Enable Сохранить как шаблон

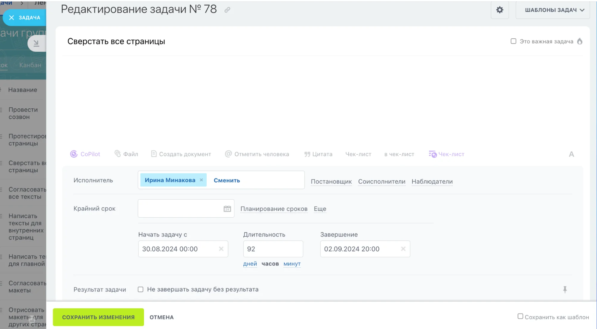click(x=521, y=316)
